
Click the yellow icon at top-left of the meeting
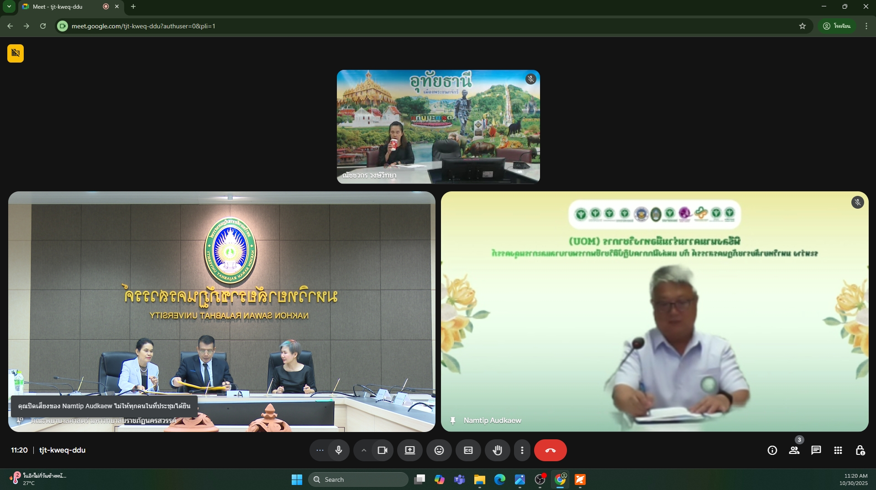pos(16,53)
